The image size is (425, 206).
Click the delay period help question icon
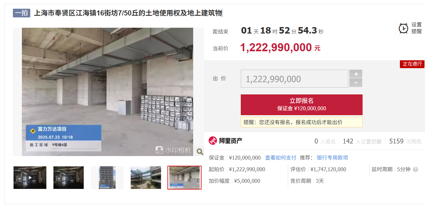coord(415,170)
